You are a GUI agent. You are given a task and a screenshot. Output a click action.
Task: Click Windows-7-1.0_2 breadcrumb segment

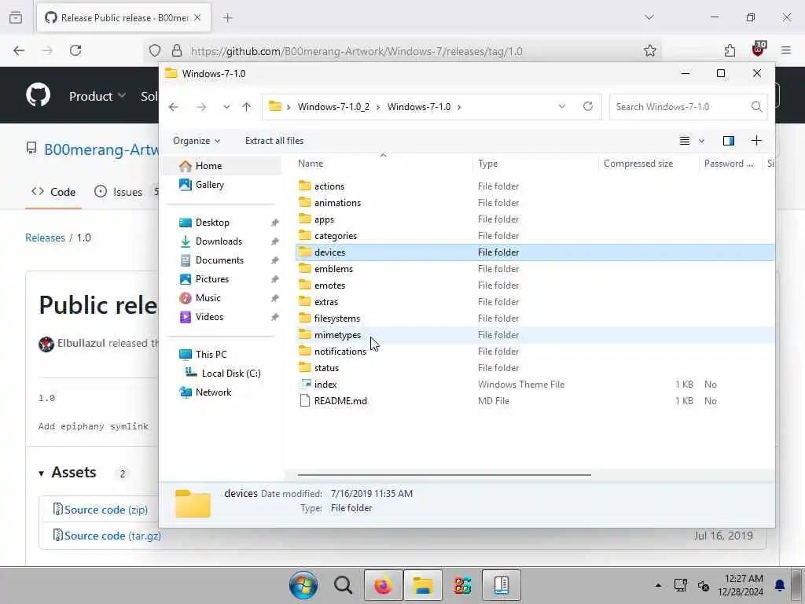click(x=333, y=107)
